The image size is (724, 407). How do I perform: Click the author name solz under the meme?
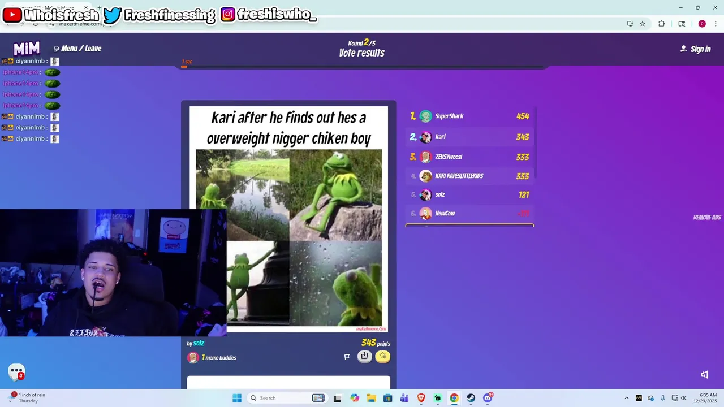point(199,343)
